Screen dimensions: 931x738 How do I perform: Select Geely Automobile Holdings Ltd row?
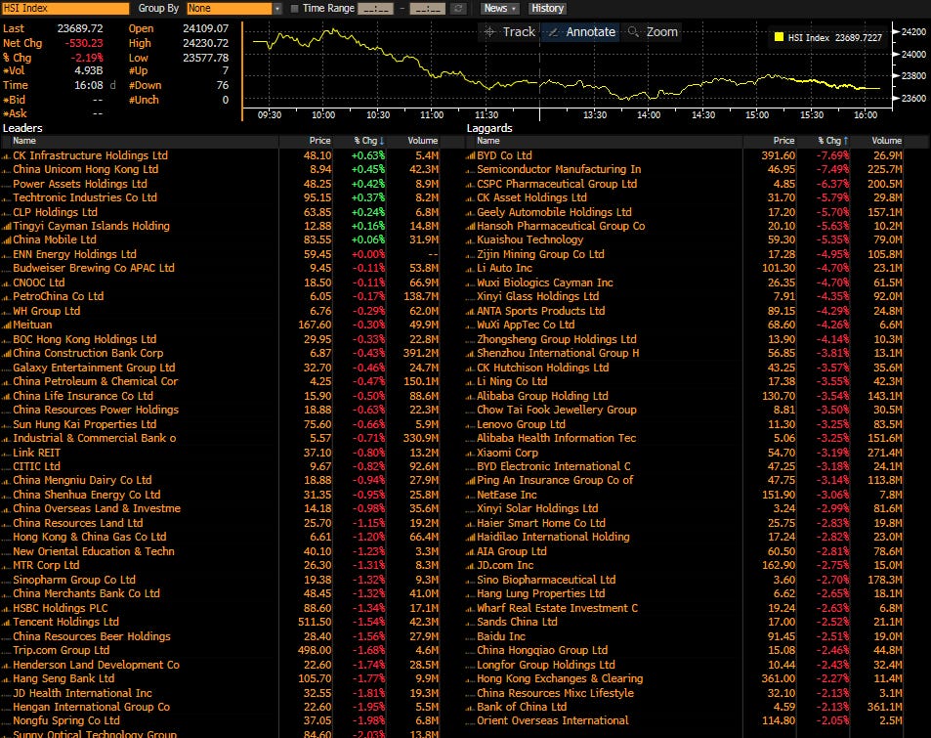coord(684,212)
